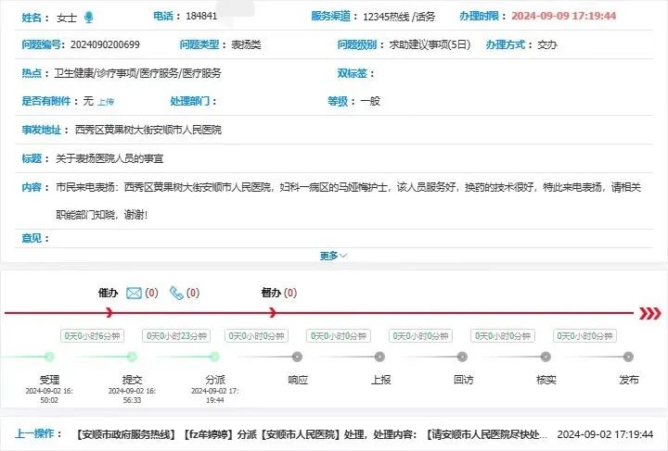Click the 上报 step node
The image size is (668, 451).
pos(379,357)
